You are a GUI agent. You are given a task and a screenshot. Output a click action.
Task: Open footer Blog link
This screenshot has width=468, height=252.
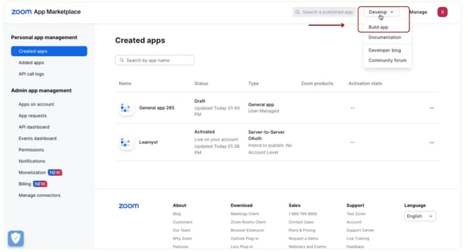[177, 214]
